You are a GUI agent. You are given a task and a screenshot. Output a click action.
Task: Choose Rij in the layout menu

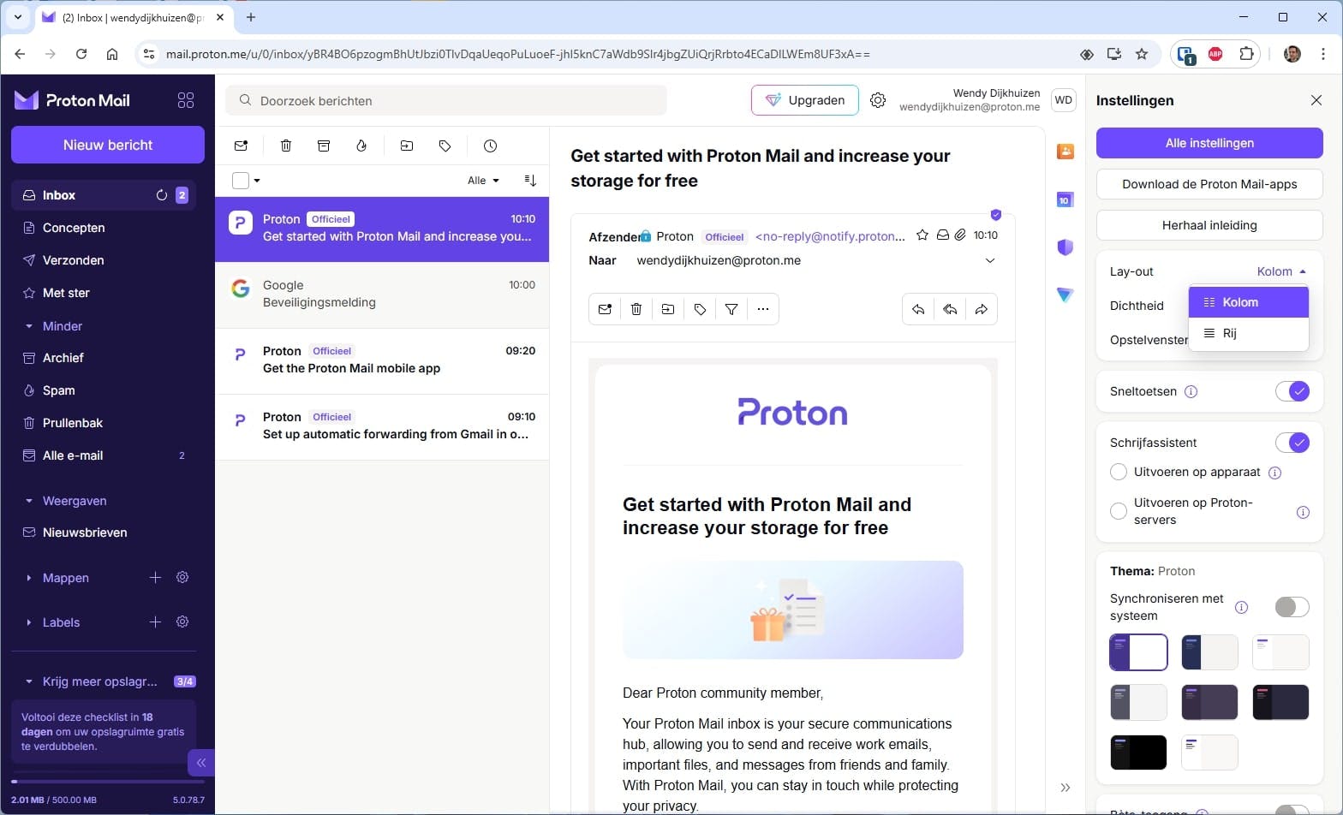click(1249, 333)
